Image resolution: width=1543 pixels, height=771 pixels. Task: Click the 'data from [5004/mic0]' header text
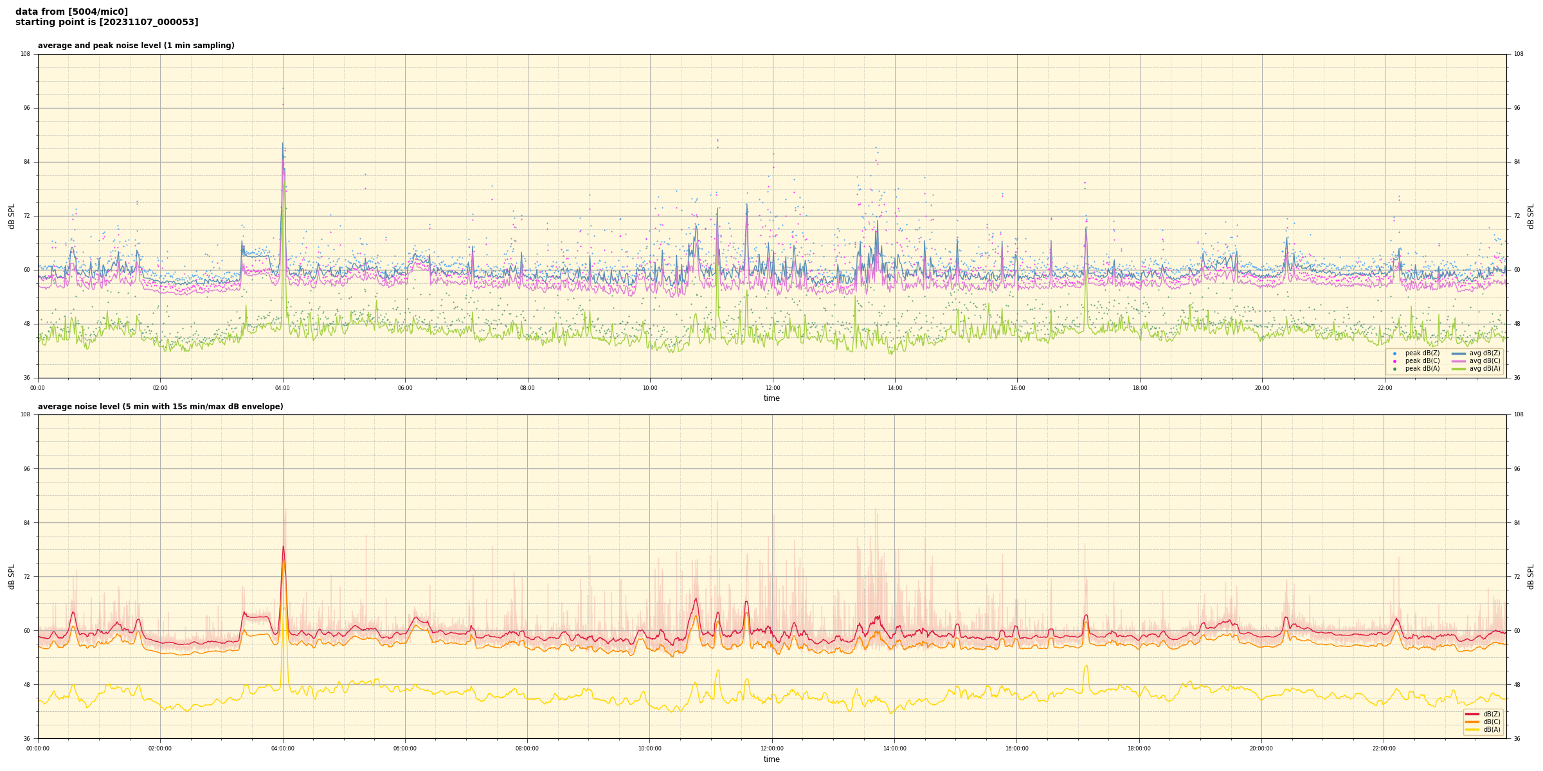click(71, 12)
